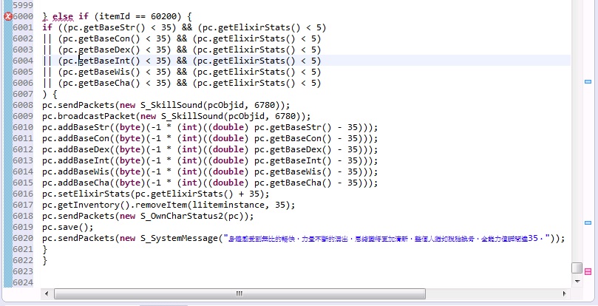Click the horizontal scrollbar thumb
Image resolution: width=598 pixels, height=306 pixels.
239,293
